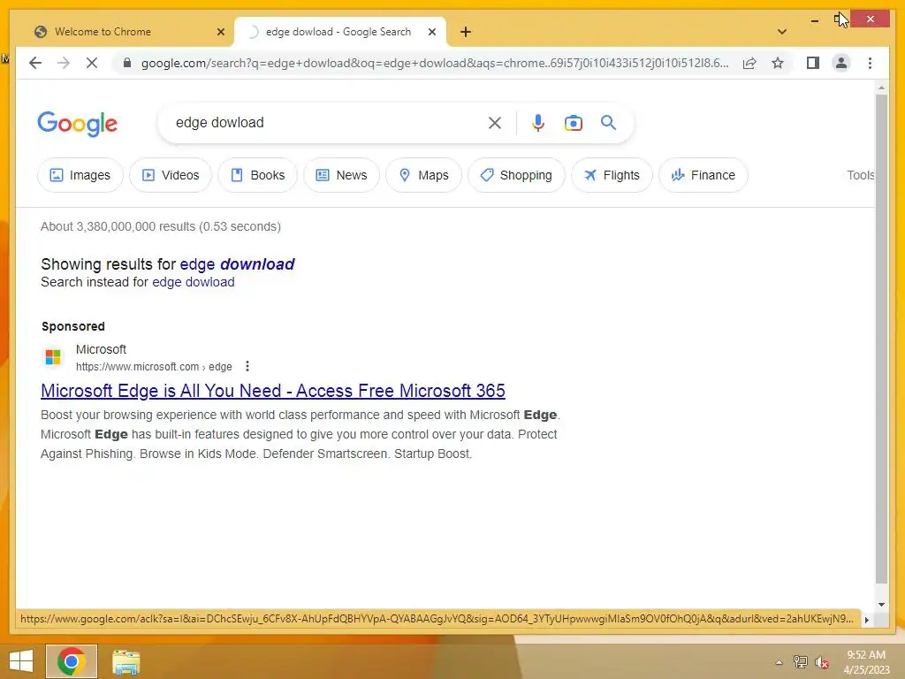Close the Welcome to Chrome tab
This screenshot has width=905, height=679.
coord(220,32)
